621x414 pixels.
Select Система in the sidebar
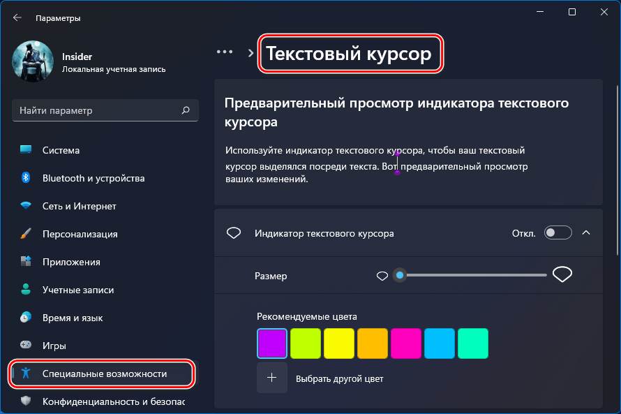[61, 150]
